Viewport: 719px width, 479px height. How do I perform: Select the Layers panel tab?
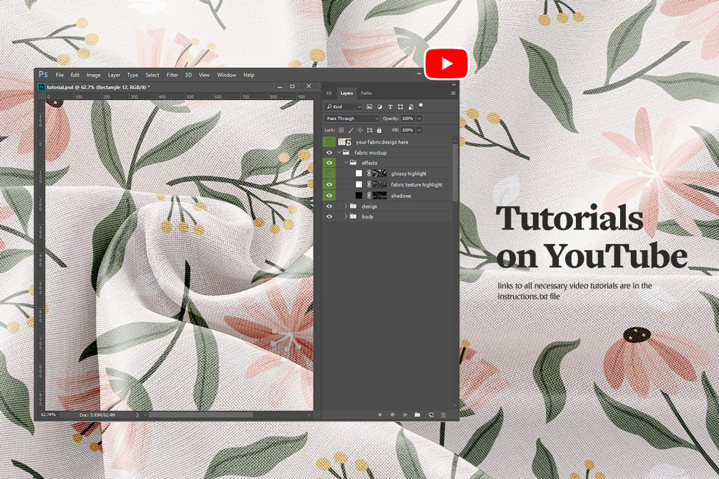pyautogui.click(x=347, y=93)
